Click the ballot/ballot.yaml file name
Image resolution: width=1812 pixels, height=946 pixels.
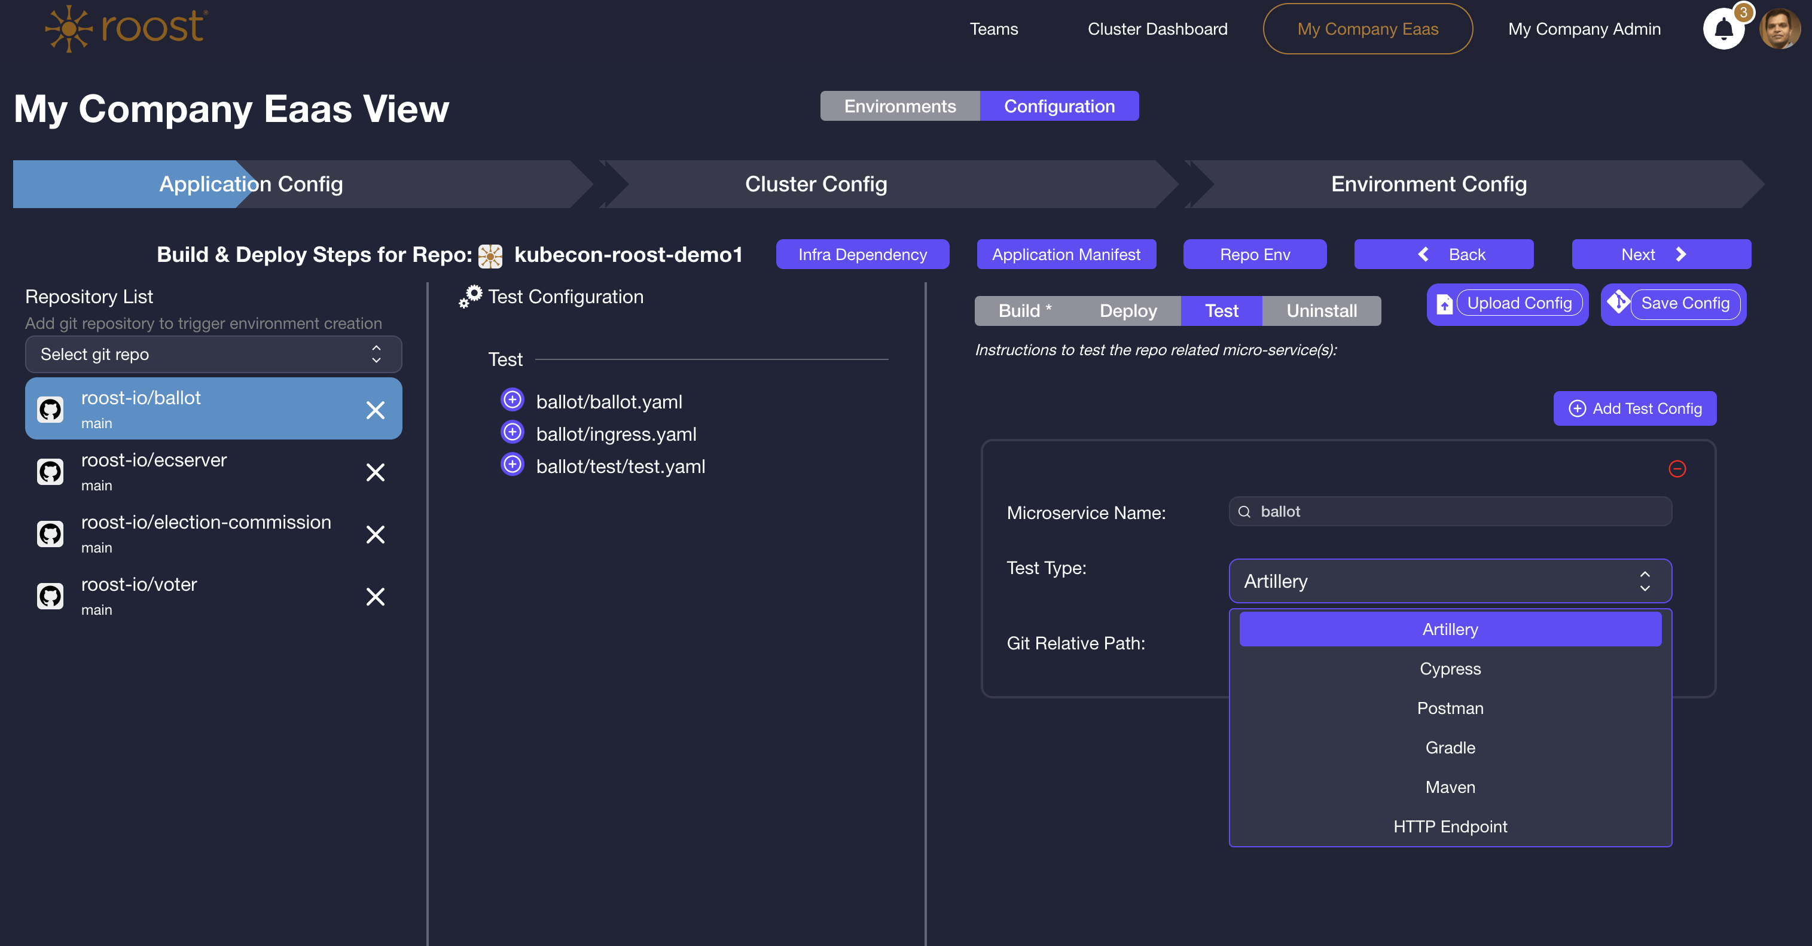(x=609, y=402)
